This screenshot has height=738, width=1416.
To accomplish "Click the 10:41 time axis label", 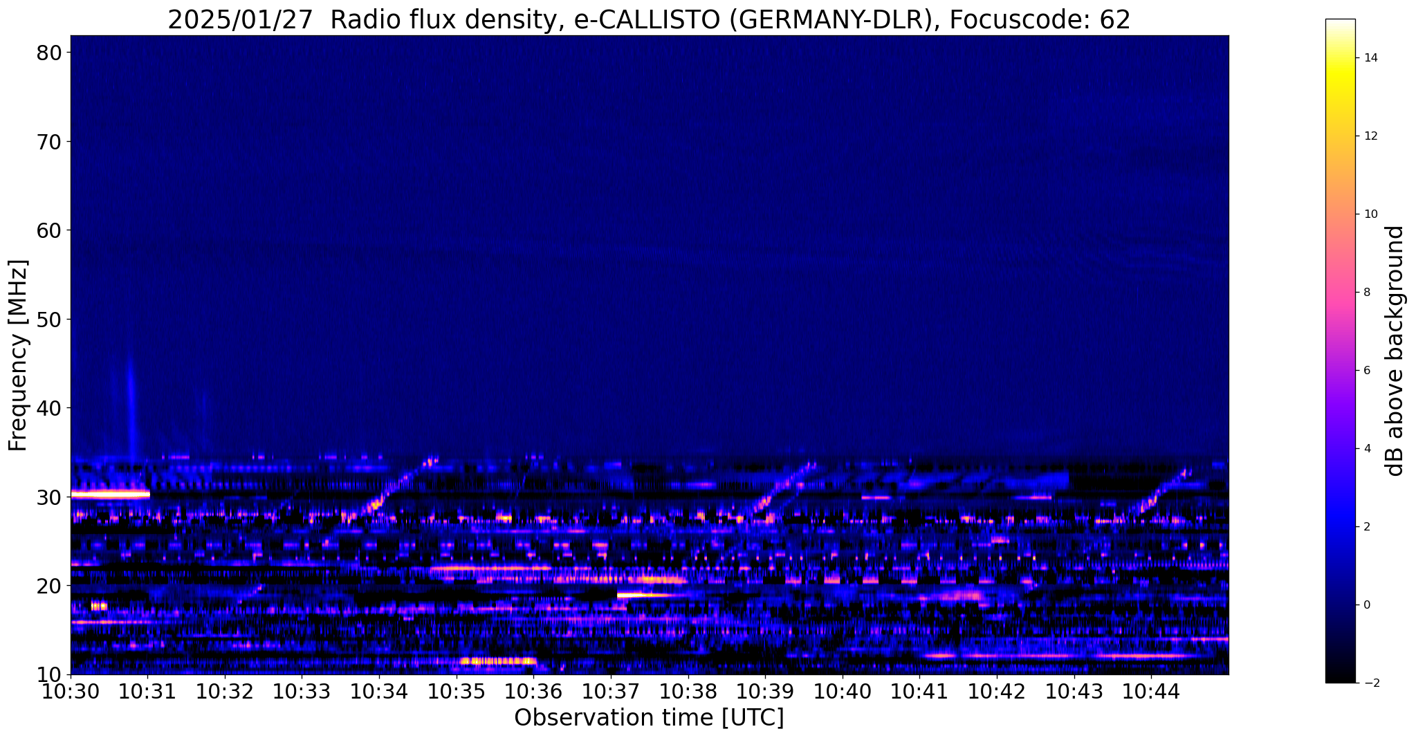I will pos(919,691).
